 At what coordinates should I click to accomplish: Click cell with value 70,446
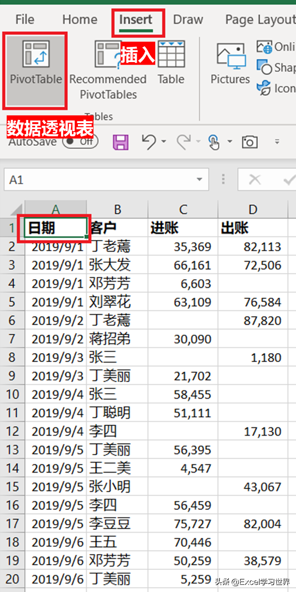coord(183,543)
